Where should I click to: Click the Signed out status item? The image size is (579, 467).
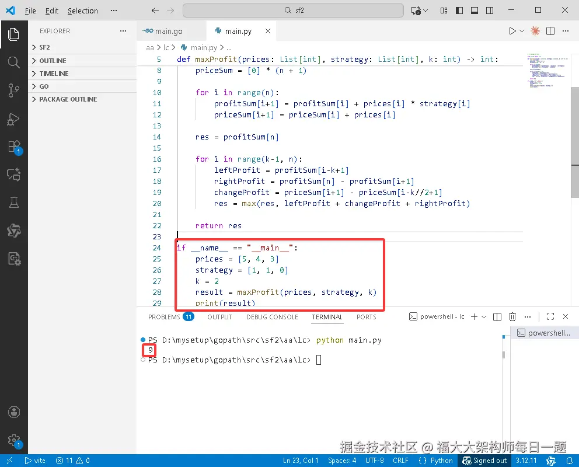coord(484,461)
